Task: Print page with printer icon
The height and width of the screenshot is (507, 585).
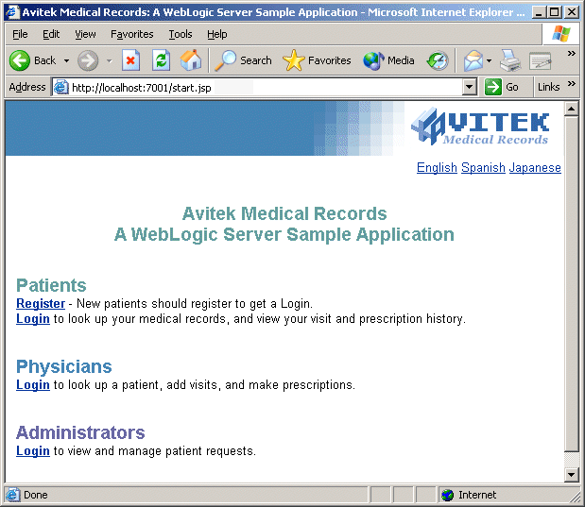Action: [x=510, y=60]
